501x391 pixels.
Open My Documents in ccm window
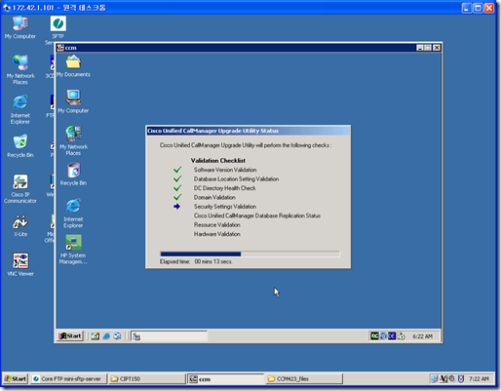(73, 66)
